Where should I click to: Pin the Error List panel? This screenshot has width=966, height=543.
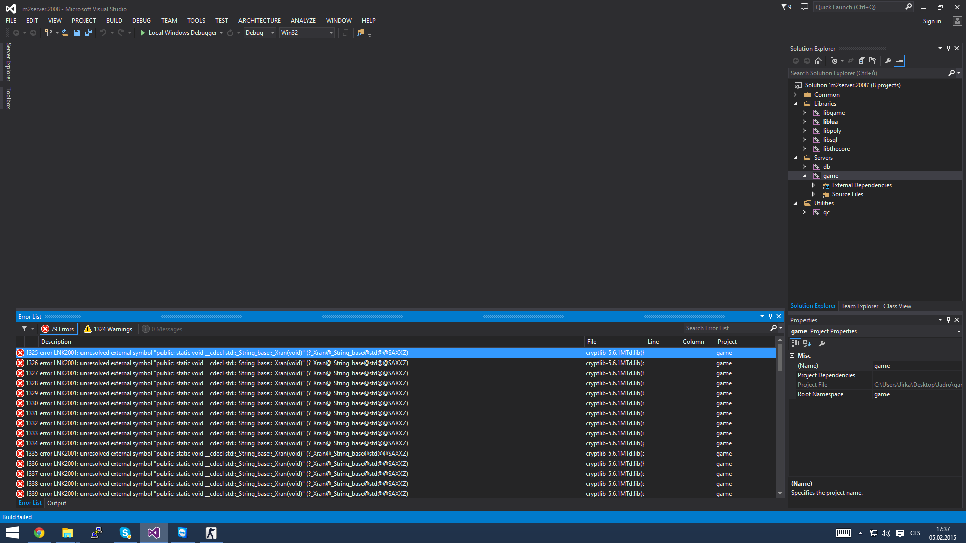(x=770, y=316)
